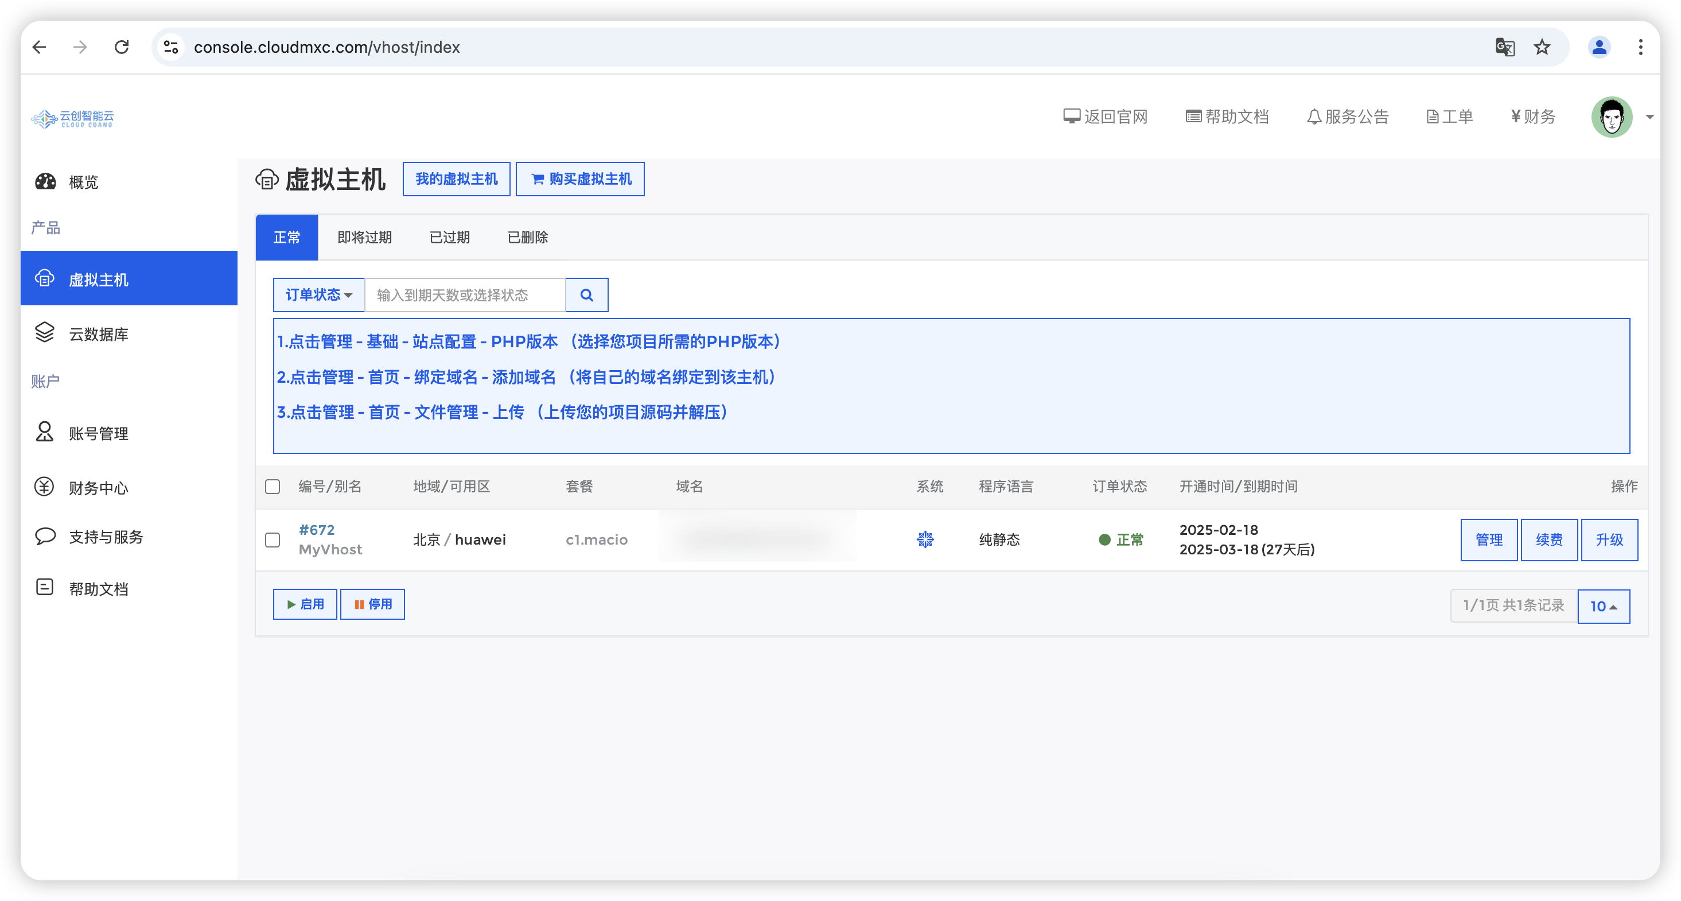Open the translate page icon

pos(1505,47)
